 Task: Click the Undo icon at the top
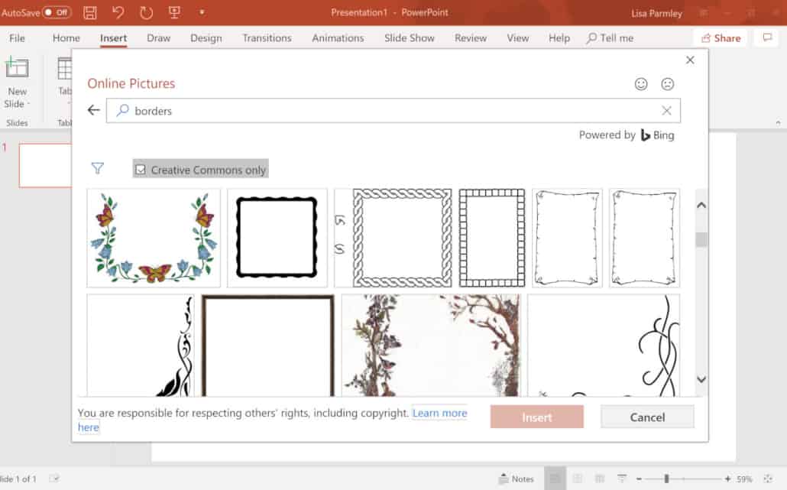tap(117, 12)
